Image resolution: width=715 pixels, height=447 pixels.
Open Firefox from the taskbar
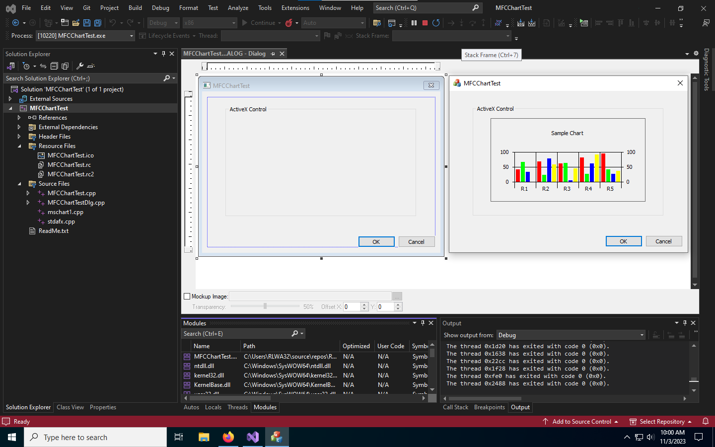[x=228, y=437]
